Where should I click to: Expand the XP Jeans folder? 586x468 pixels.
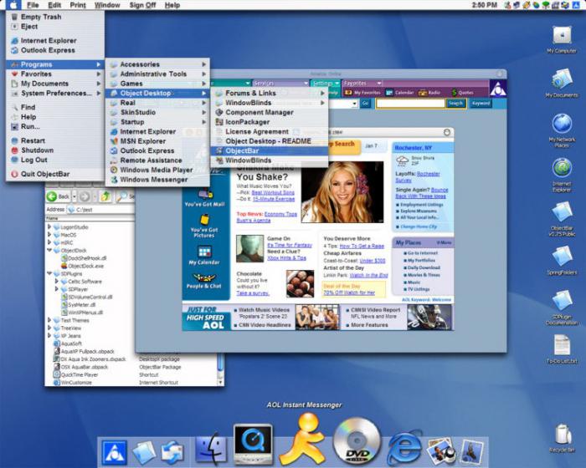49,336
